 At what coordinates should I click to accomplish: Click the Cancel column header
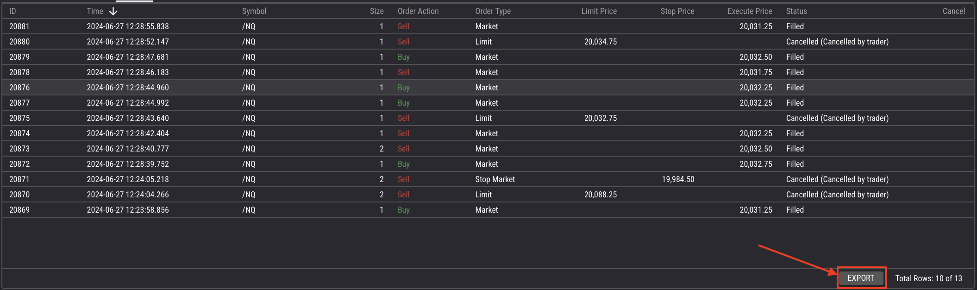click(953, 11)
